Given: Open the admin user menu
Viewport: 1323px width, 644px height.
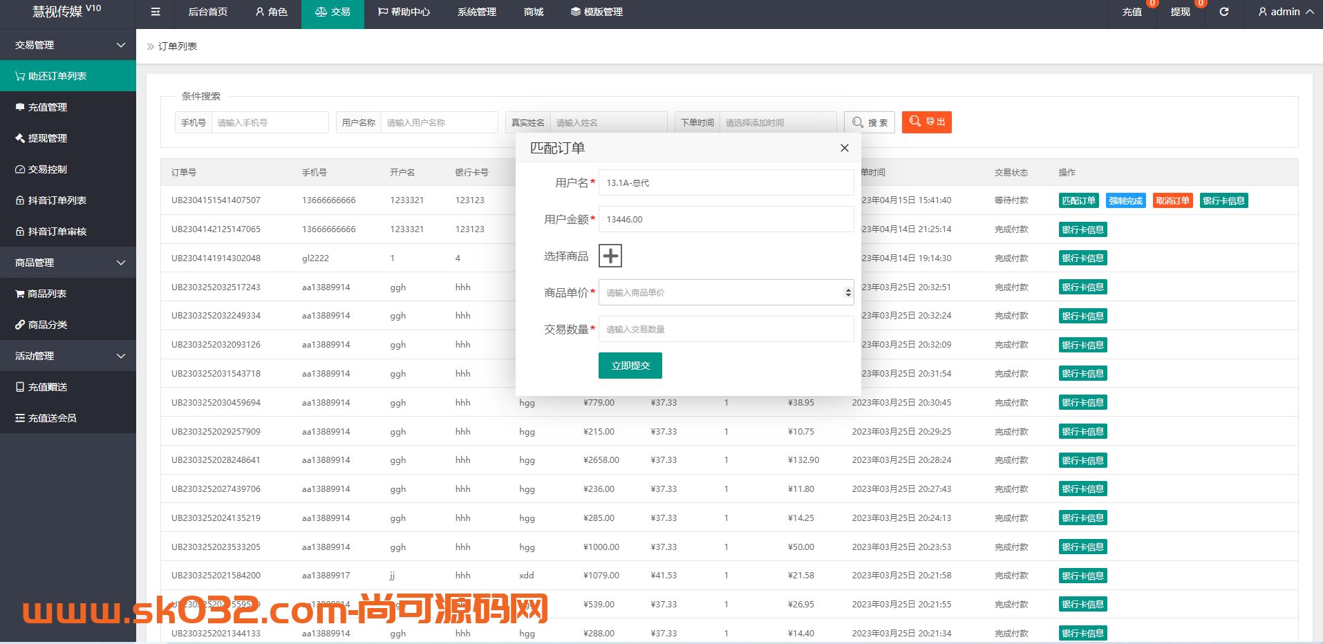Looking at the screenshot, I should (1286, 12).
